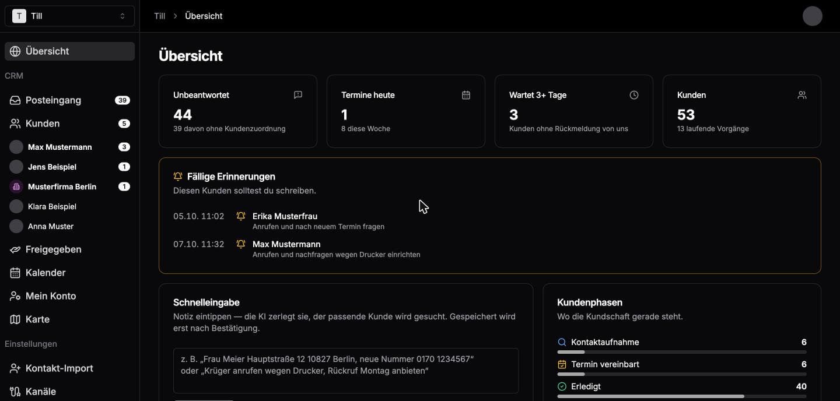Viewport: 840px width, 401px height.
Task: Click "Anrufen und nach neuem Termin fragen"
Action: (318, 227)
